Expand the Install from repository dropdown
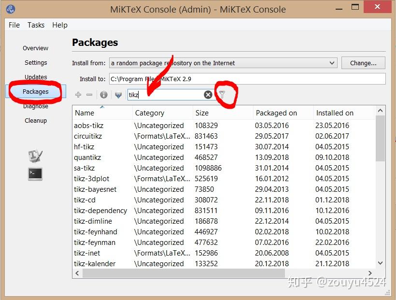 (x=223, y=63)
